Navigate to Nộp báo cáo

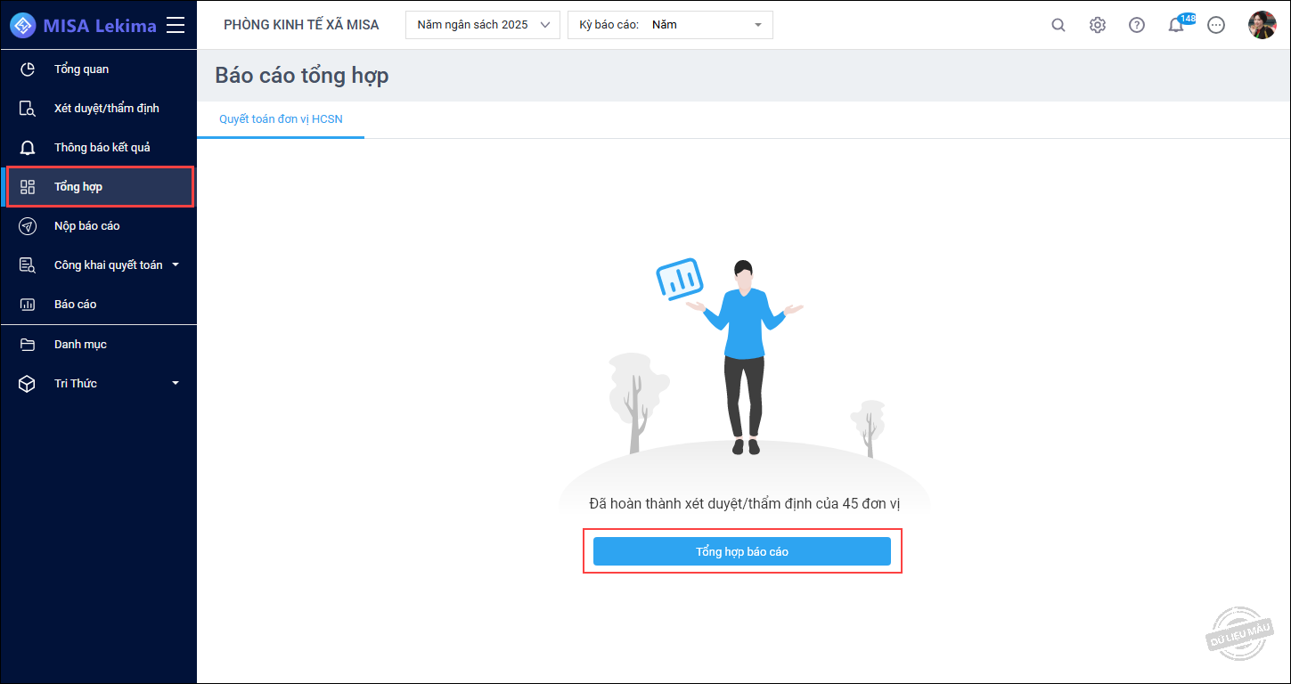tap(86, 226)
